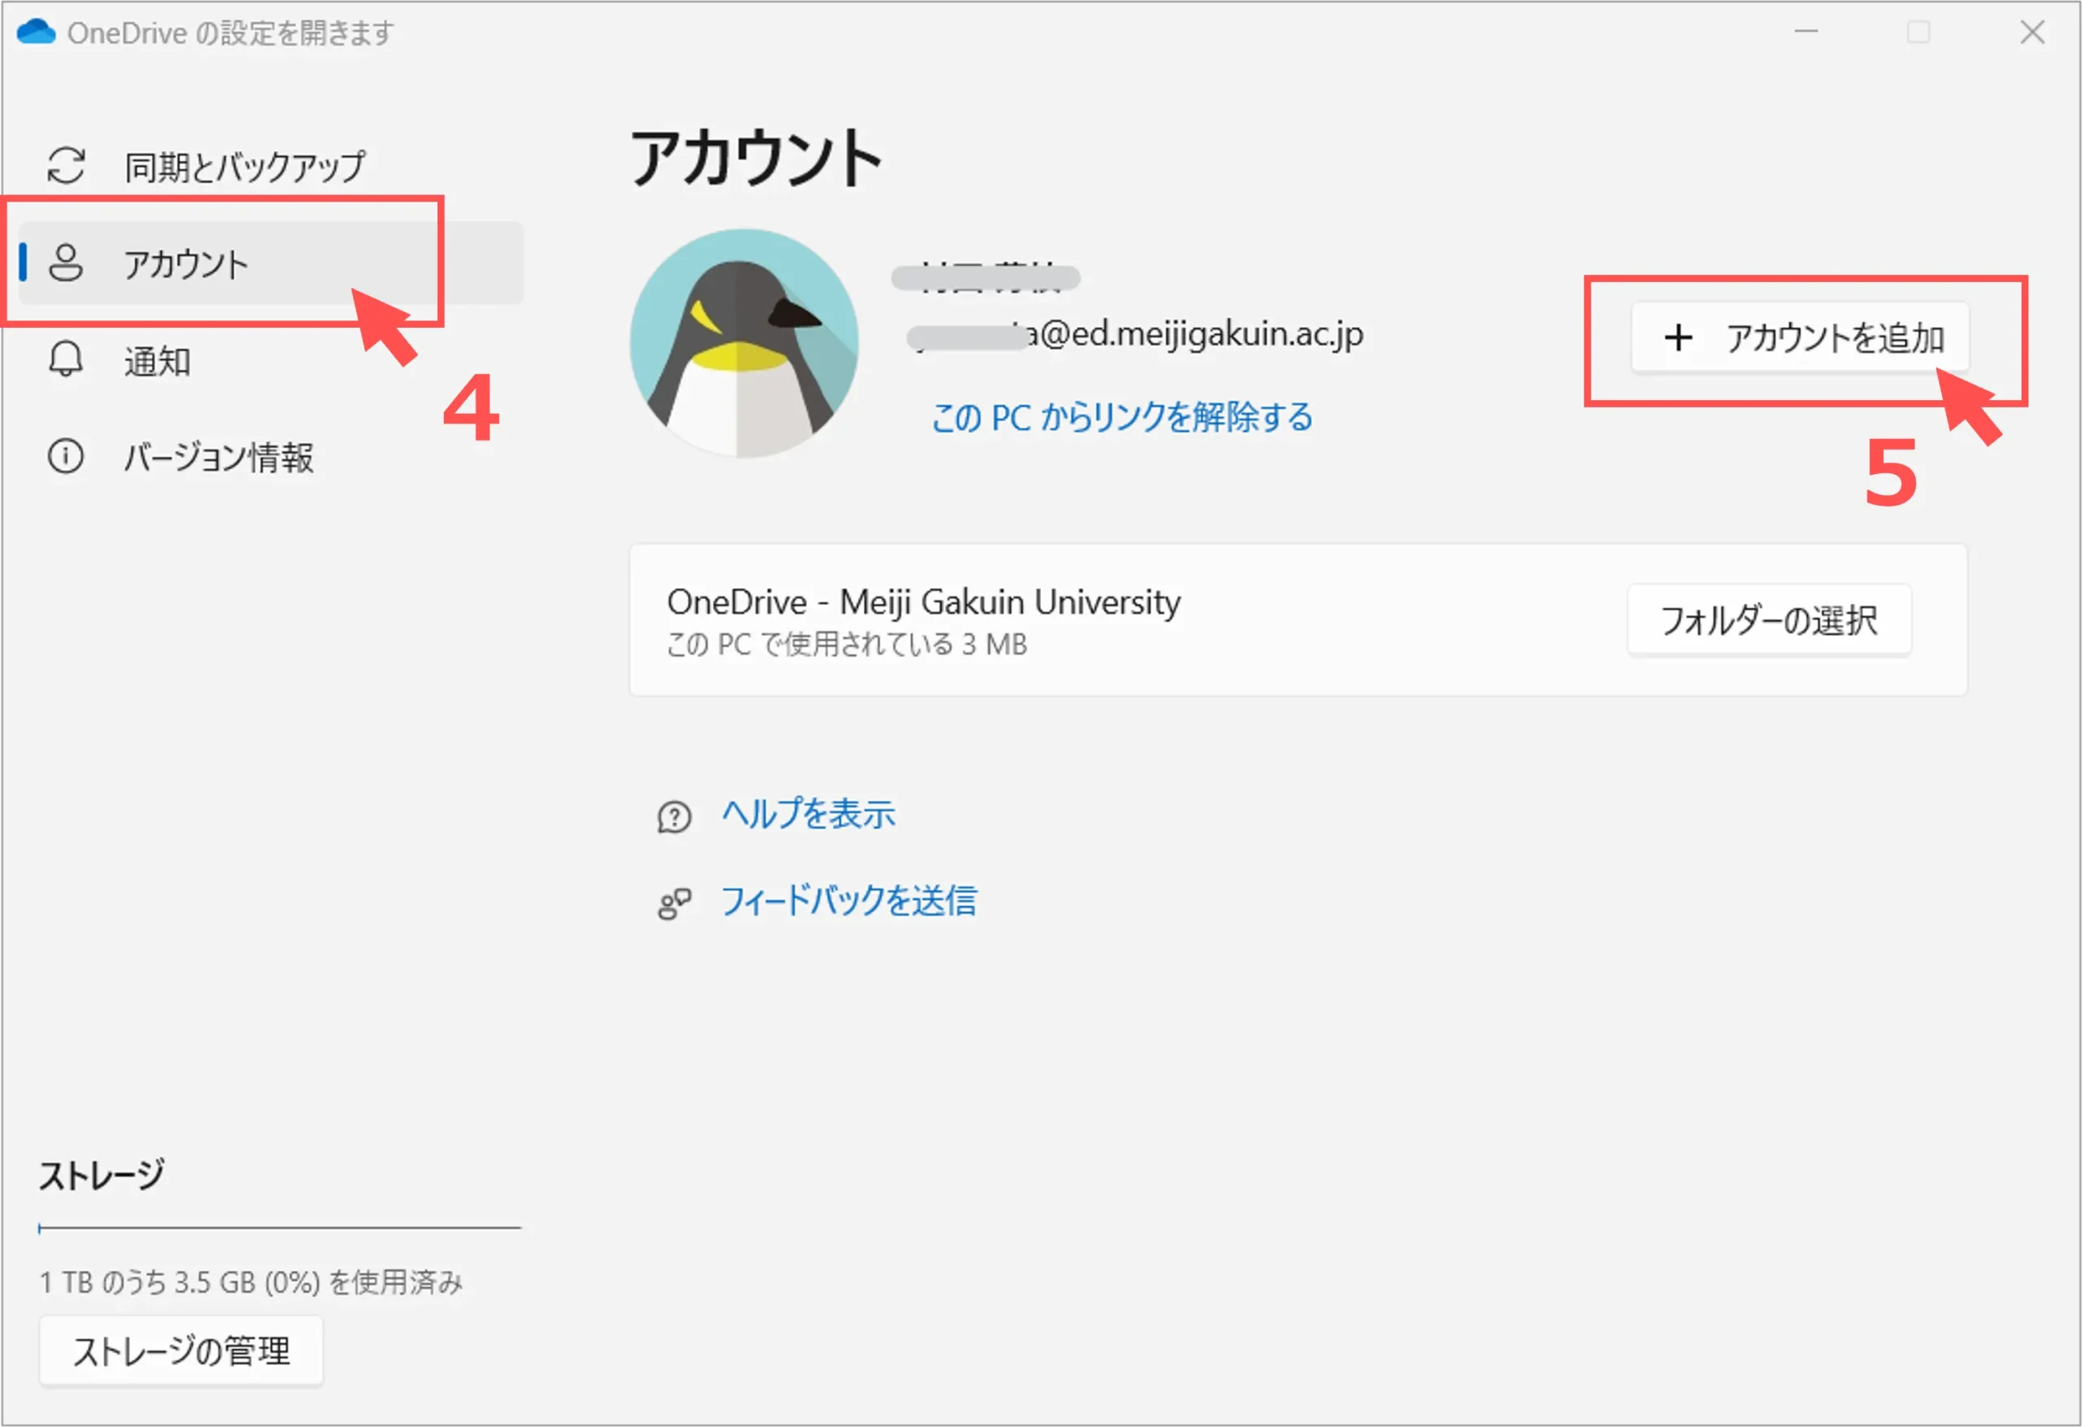Click the question mark help icon
The width and height of the screenshot is (2082, 1427).
coord(673,817)
